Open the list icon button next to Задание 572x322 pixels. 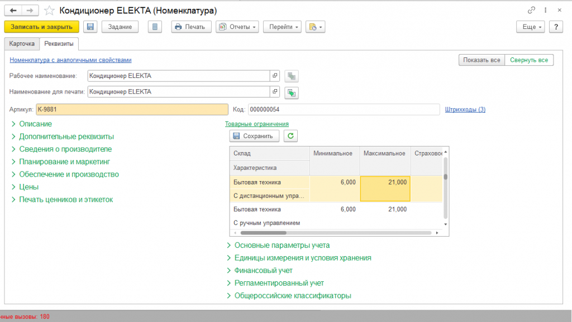coord(155,27)
